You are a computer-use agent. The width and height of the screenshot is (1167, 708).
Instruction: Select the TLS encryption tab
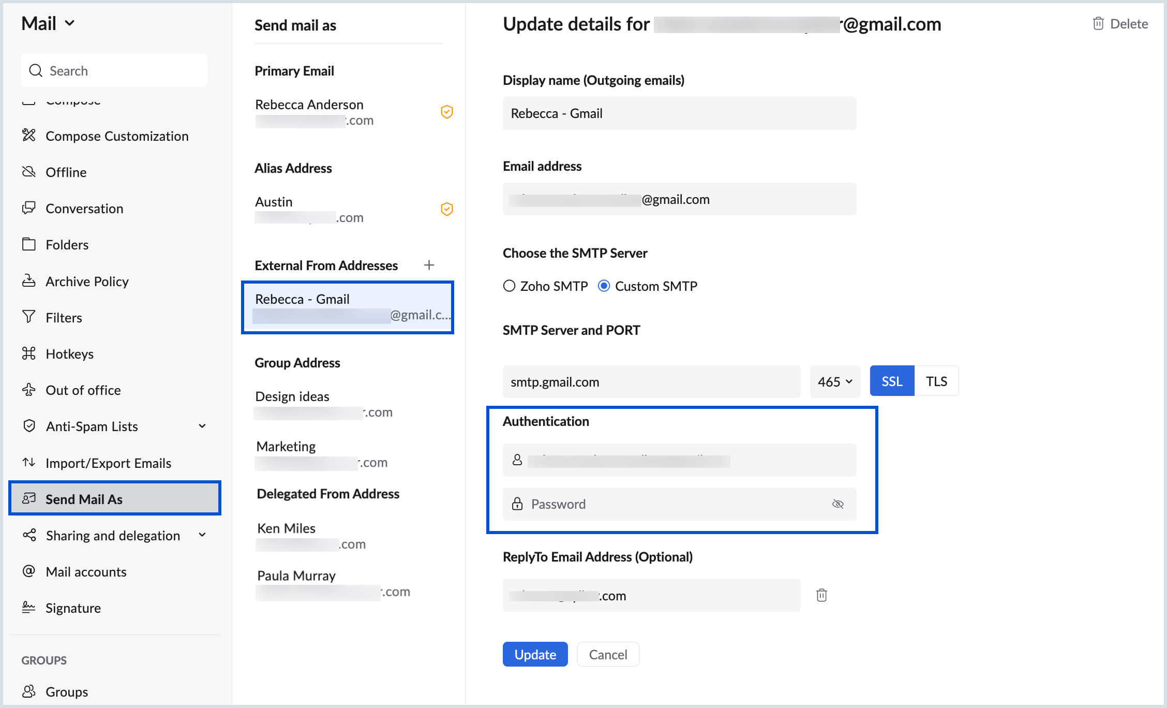tap(937, 382)
